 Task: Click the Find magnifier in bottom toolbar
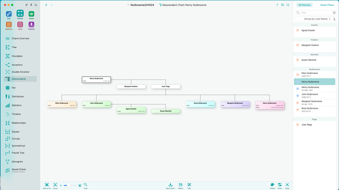pos(86,185)
